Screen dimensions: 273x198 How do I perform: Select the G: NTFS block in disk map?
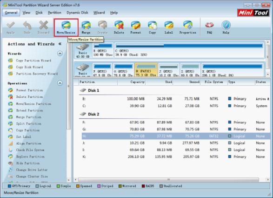123,70
